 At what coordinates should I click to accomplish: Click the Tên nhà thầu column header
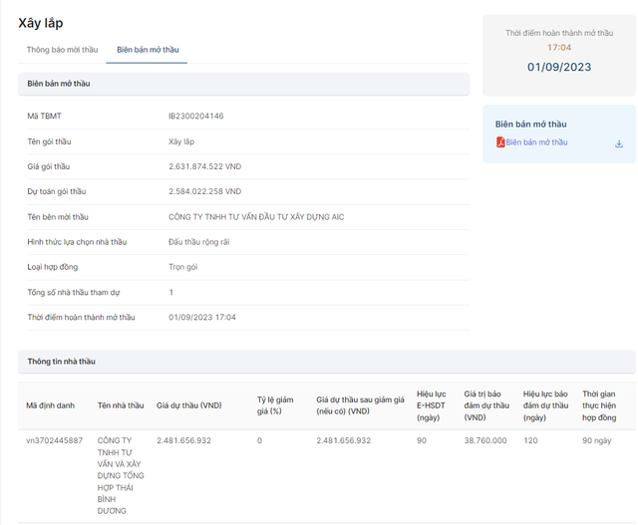pyautogui.click(x=121, y=405)
